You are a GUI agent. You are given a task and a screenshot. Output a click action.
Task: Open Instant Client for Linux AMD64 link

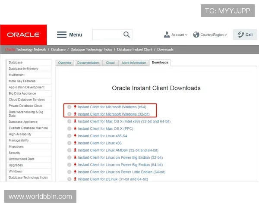(118, 151)
